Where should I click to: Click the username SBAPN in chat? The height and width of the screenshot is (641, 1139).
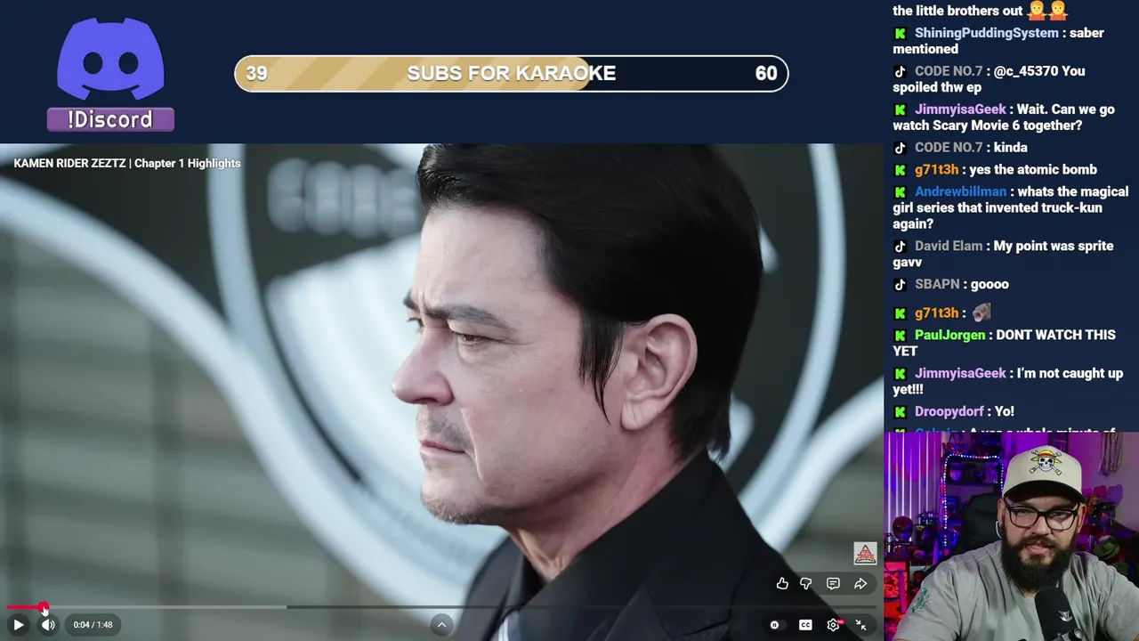[937, 284]
